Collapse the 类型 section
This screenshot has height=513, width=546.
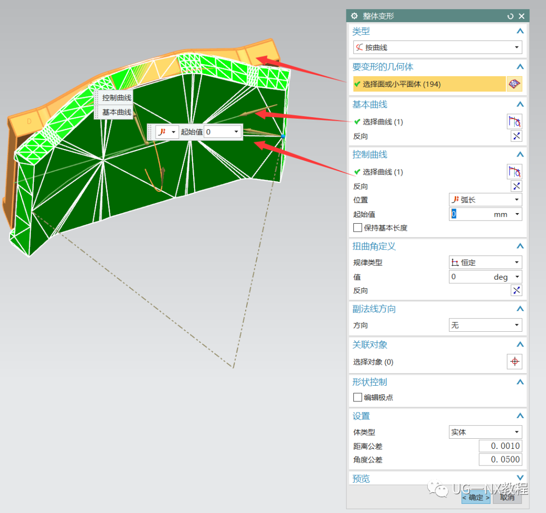coord(520,31)
